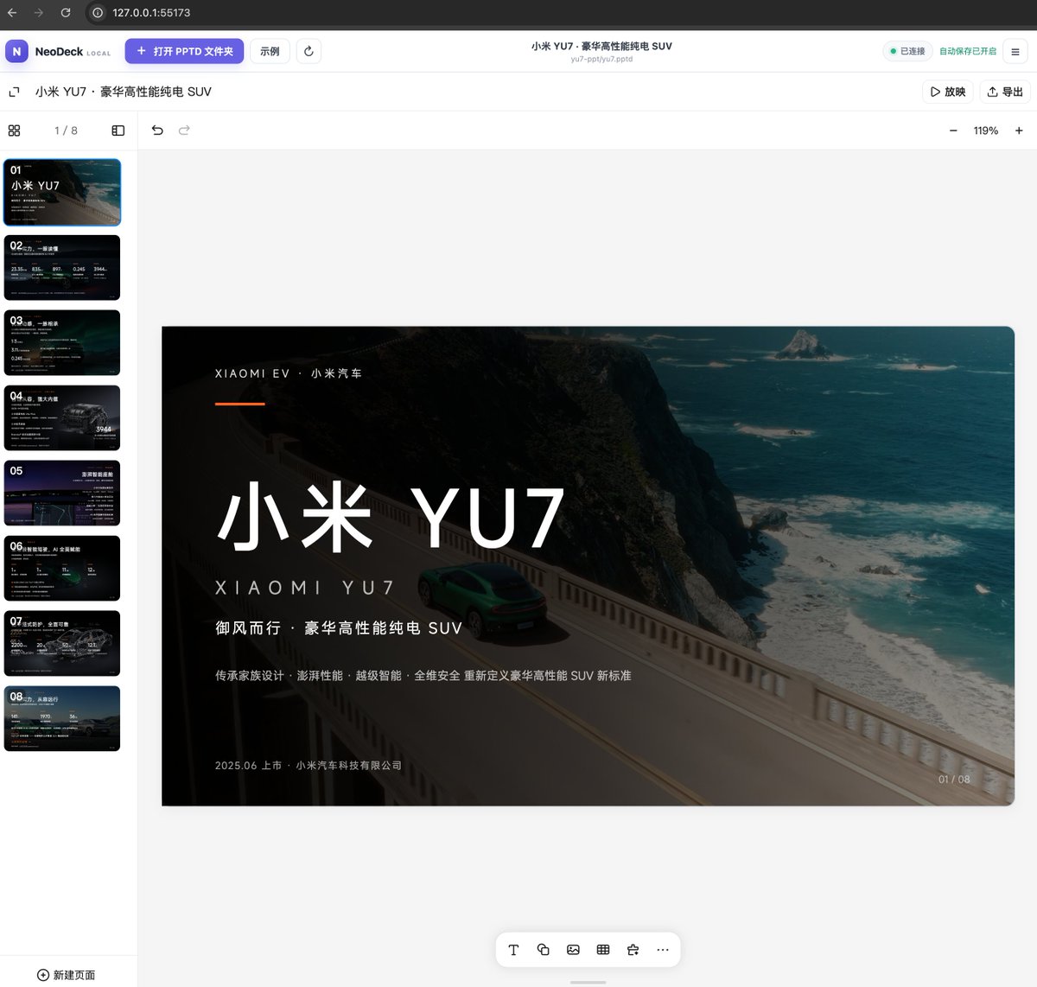Click the deck title 小米 YU7 · 豪华高性能纯电 SUV
This screenshot has width=1037, height=987.
coord(124,92)
